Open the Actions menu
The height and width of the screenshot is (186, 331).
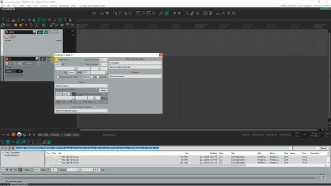53,6
